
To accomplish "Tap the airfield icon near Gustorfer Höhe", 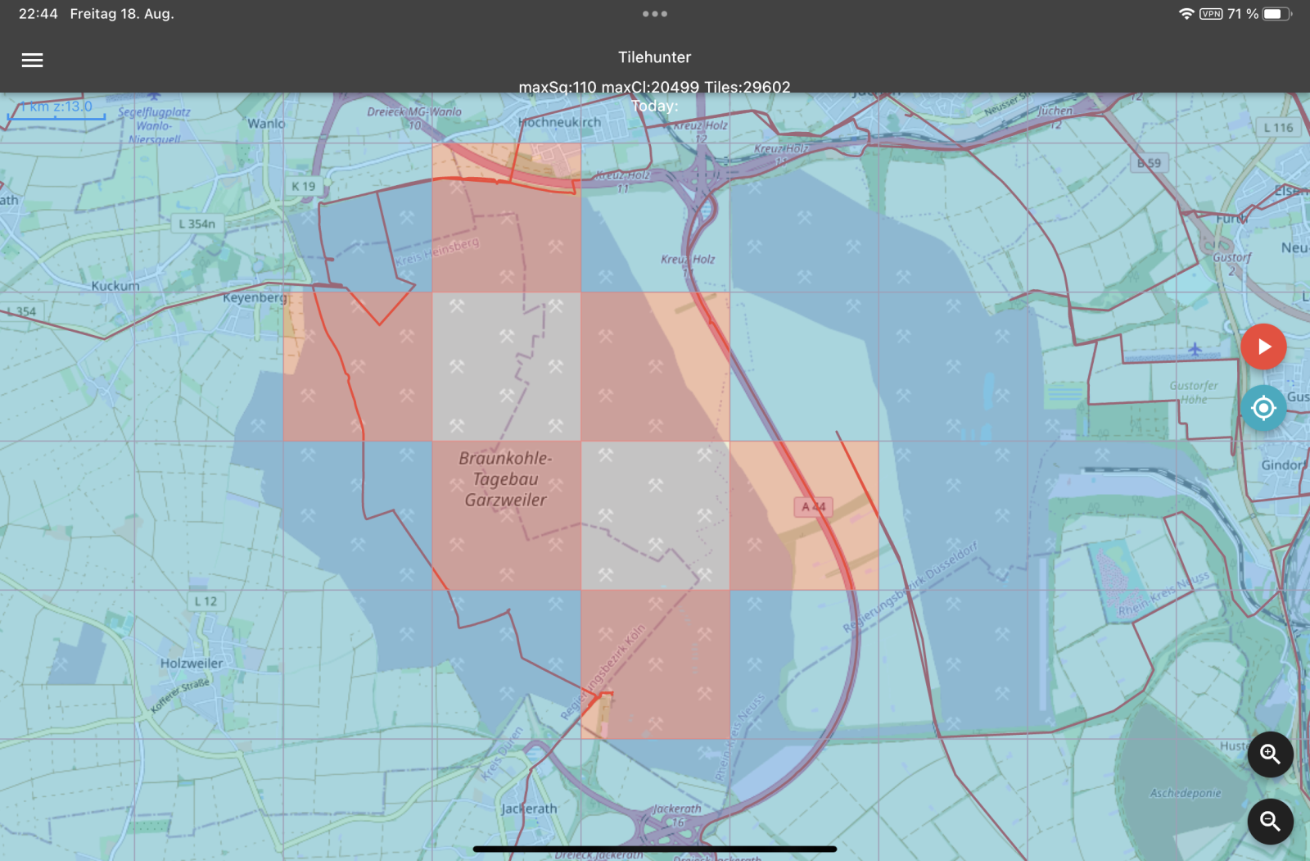I will click(1195, 350).
